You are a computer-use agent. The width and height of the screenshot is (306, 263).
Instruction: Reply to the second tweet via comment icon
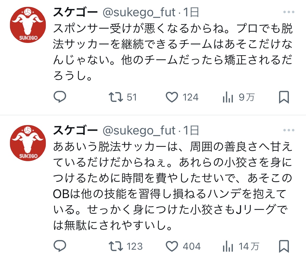click(60, 246)
